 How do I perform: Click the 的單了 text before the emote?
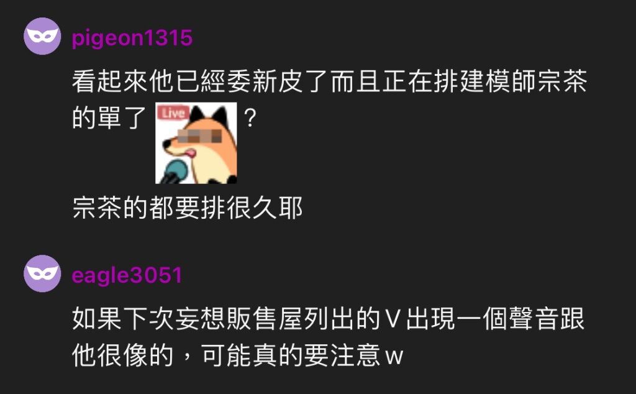(x=109, y=117)
